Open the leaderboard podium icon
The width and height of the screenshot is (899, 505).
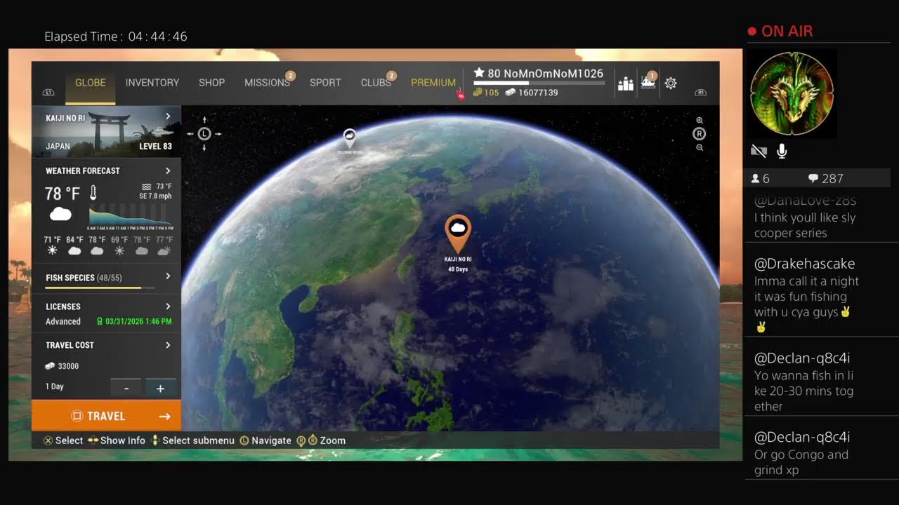[x=625, y=84]
